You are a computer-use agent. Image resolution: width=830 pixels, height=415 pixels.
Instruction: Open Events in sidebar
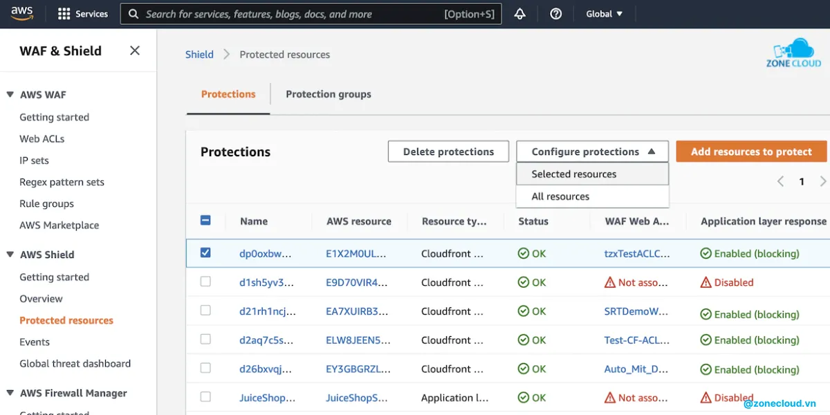point(35,342)
